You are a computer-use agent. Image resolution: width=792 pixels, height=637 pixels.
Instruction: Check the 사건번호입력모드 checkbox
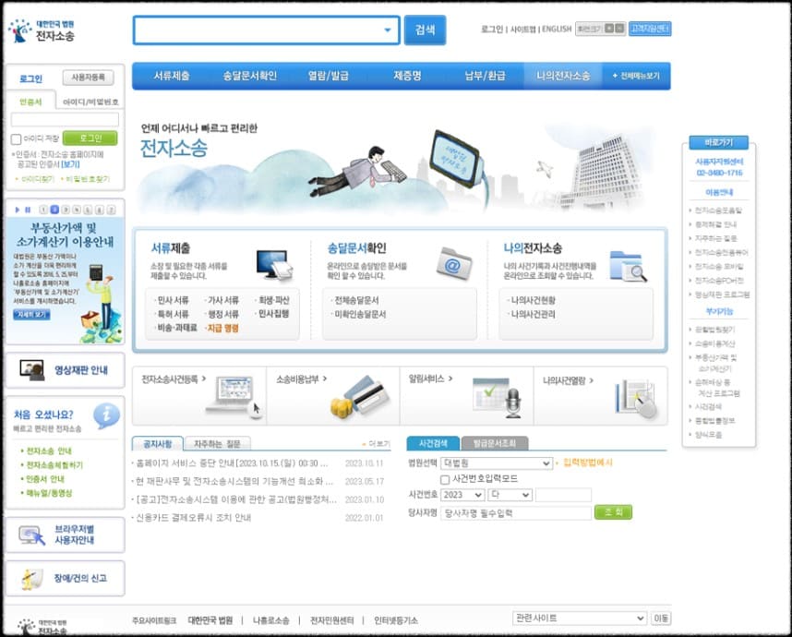pos(443,480)
